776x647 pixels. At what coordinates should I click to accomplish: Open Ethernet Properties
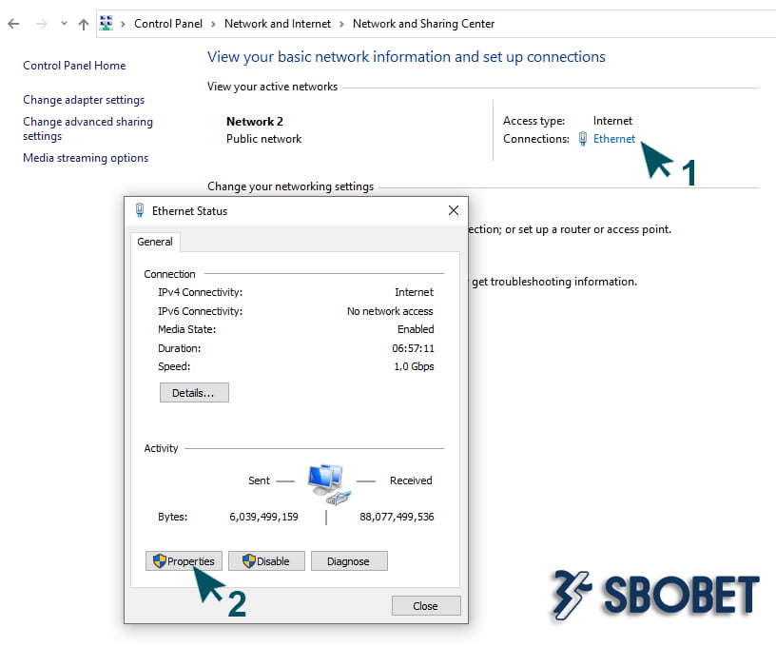[x=184, y=561]
